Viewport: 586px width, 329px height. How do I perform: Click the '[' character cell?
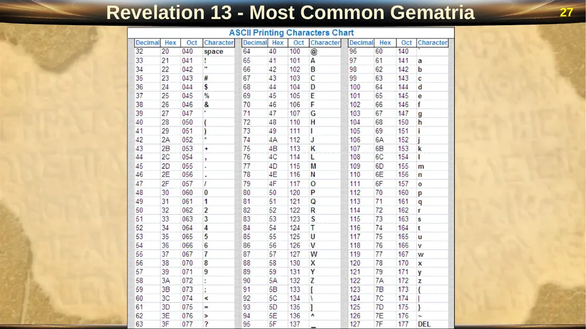coord(312,290)
